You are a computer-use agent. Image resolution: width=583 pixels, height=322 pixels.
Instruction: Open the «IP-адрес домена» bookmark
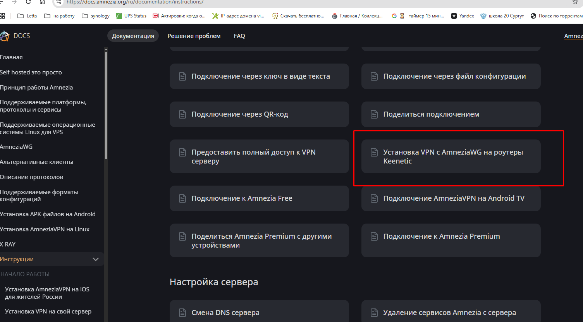pyautogui.click(x=238, y=16)
